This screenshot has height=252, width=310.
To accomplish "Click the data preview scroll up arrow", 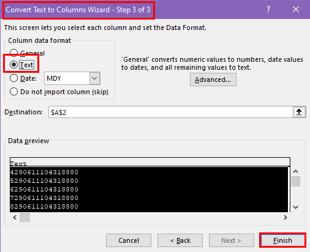I will coord(295,171).
